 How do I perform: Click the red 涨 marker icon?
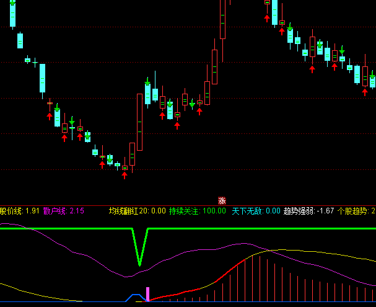pyautogui.click(x=222, y=200)
